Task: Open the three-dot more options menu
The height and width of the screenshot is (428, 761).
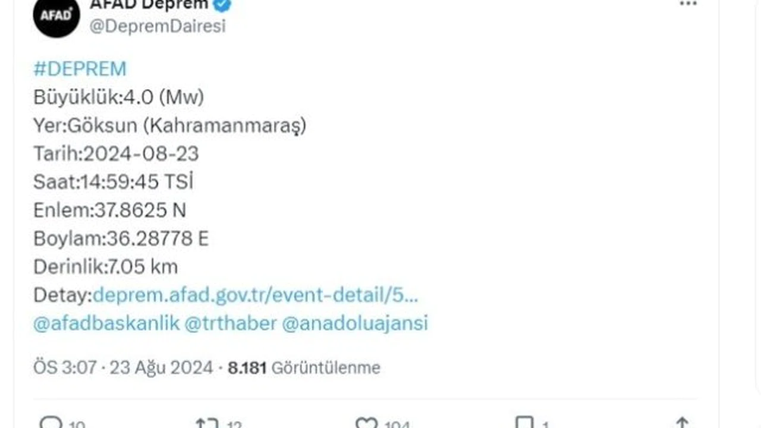Action: (x=688, y=4)
